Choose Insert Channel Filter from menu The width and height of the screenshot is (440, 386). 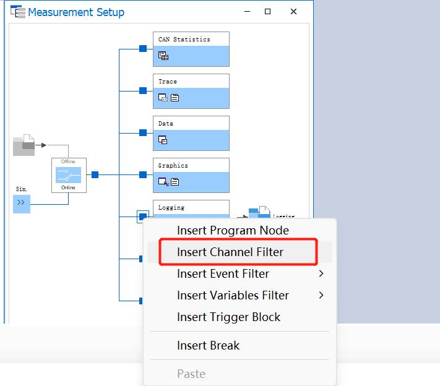[x=230, y=252]
